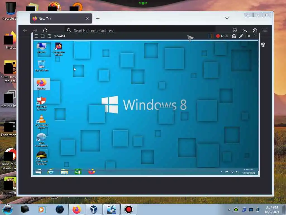Open dark globe icon on host taskbar
The image size is (286, 215).
click(x=60, y=209)
